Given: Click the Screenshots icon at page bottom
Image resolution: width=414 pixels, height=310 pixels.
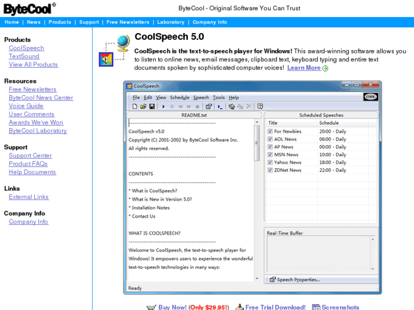Looking at the screenshot, I should tap(316, 307).
